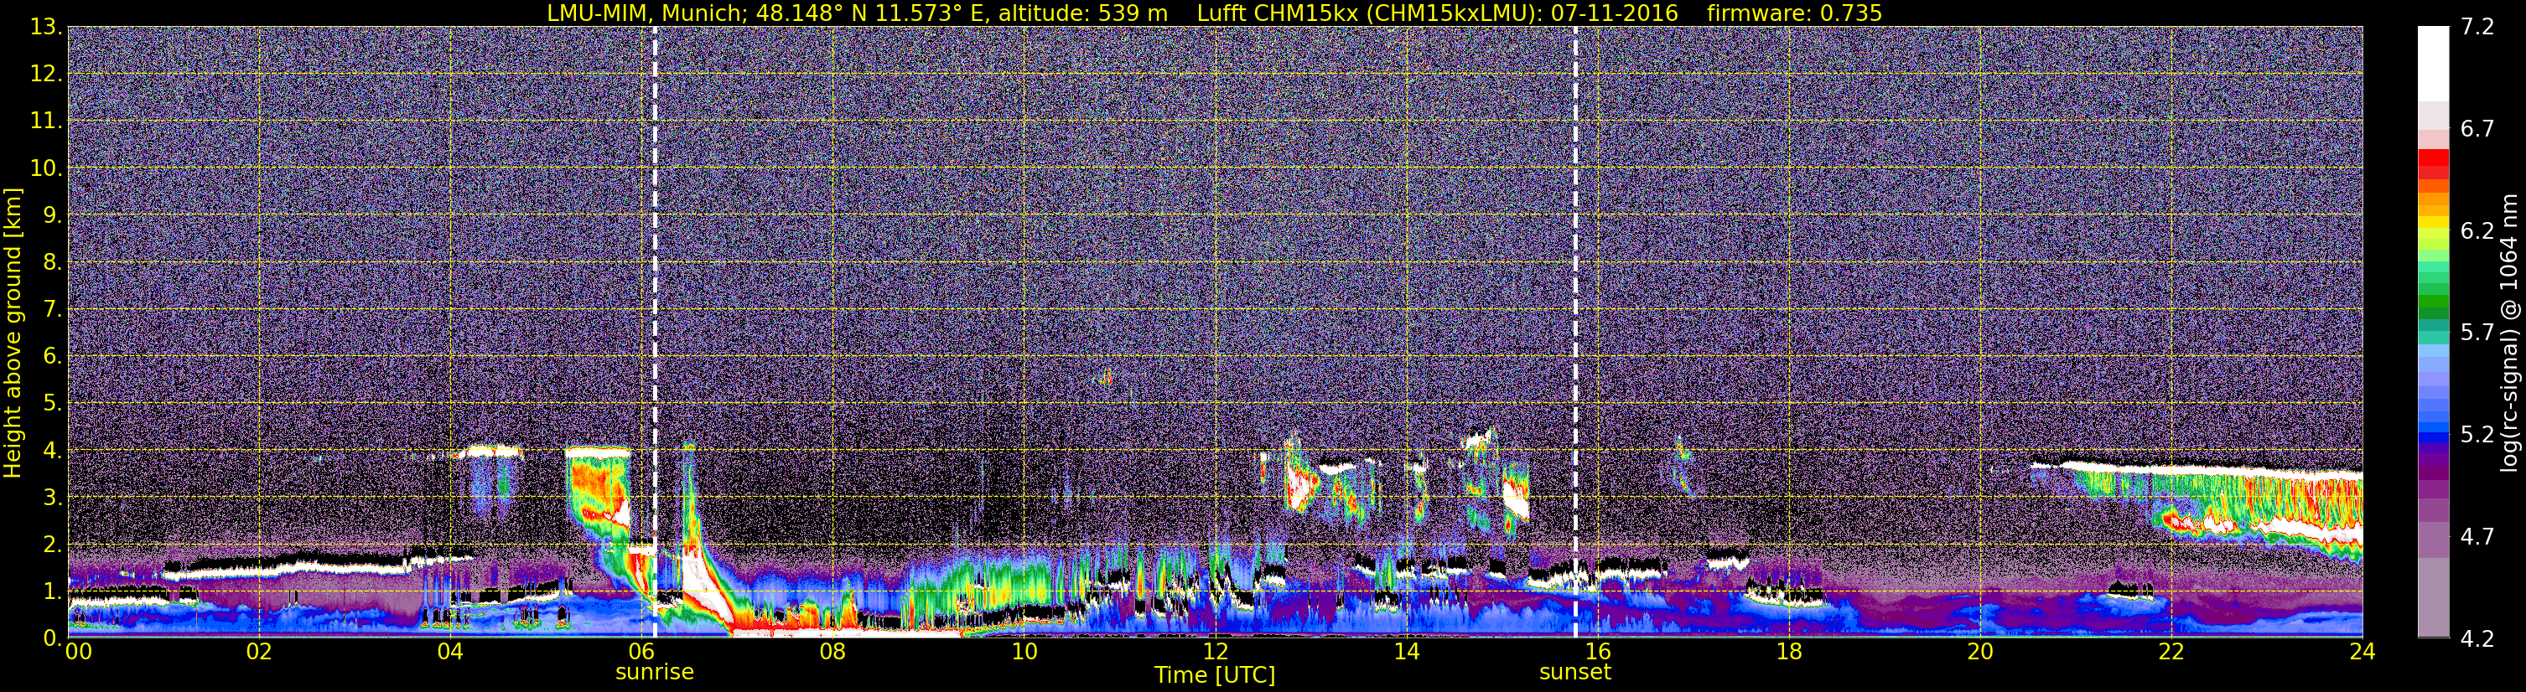This screenshot has width=2526, height=692.
Task: Click the x-axis tick label "08"
Action: 832,652
